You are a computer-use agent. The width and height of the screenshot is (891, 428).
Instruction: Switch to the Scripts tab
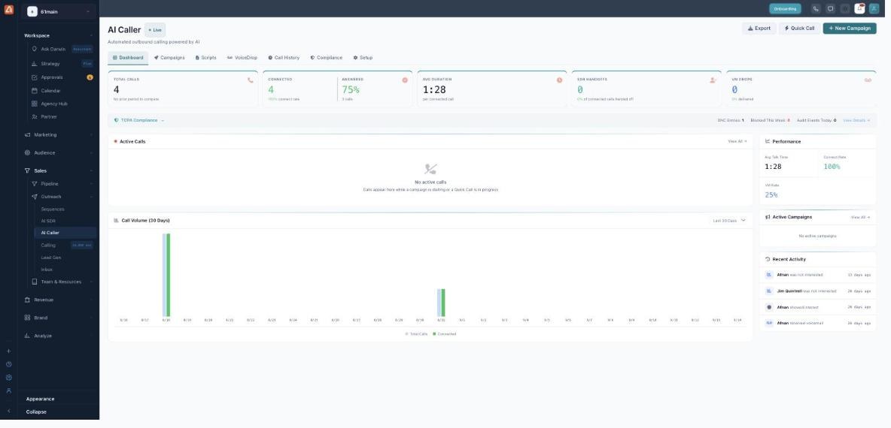(x=205, y=58)
